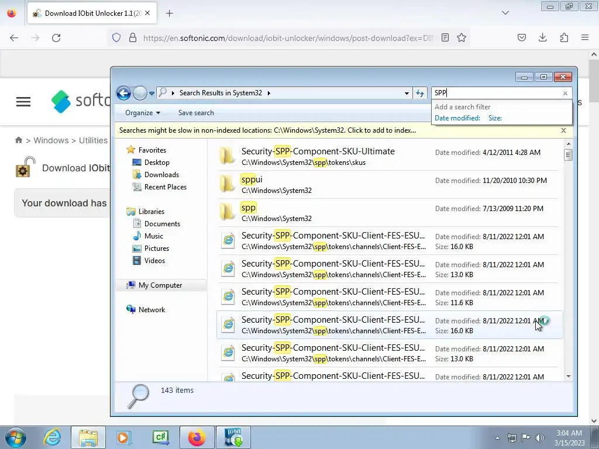Open Recent Places in Favorites
This screenshot has height=449, width=599.
[x=166, y=186]
